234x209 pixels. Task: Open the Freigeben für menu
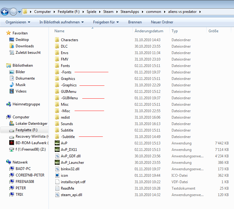tap(106, 22)
